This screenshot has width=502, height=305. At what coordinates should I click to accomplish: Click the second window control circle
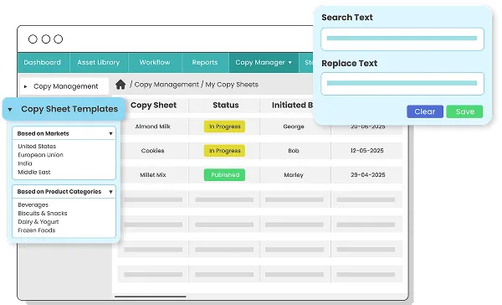(x=46, y=39)
